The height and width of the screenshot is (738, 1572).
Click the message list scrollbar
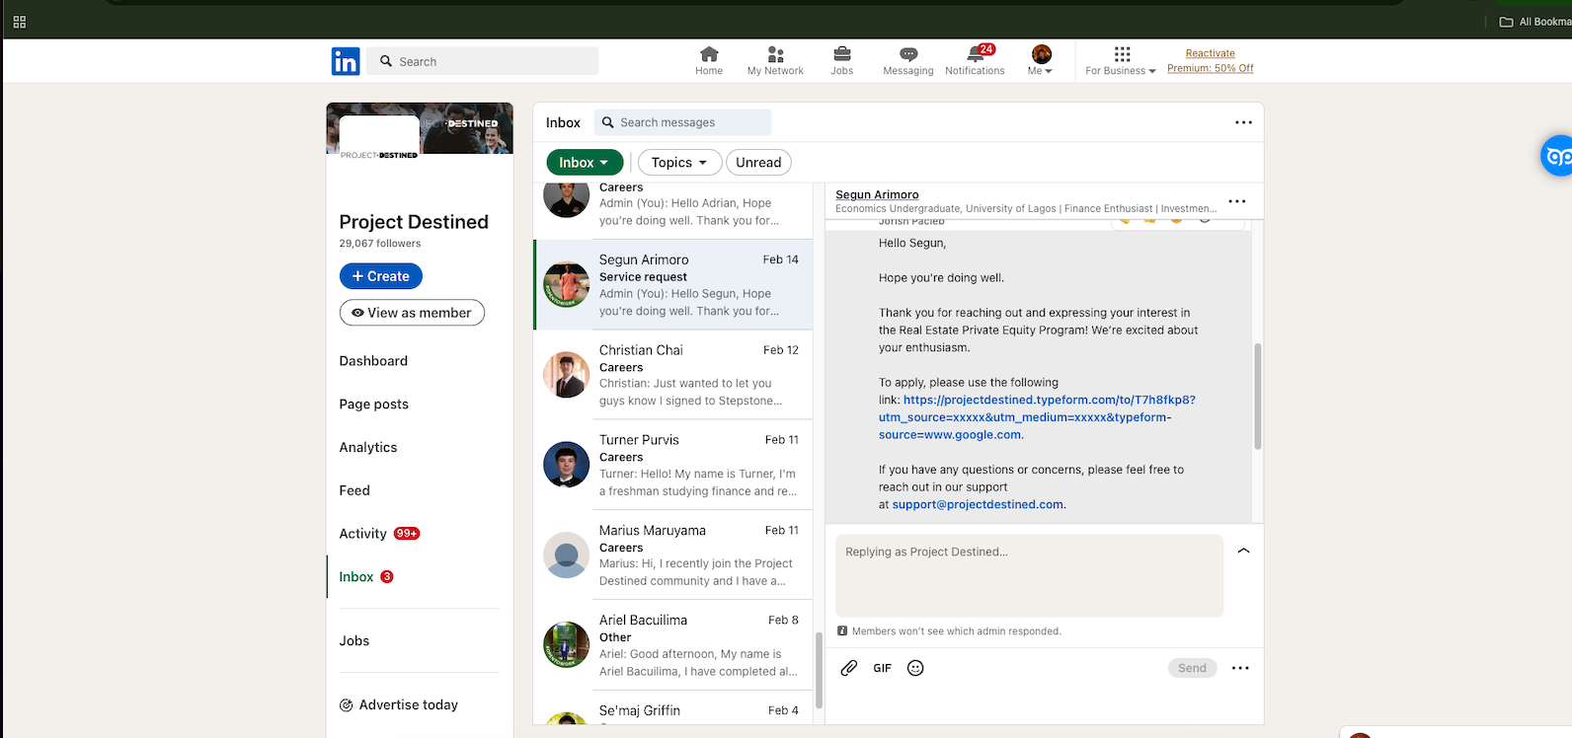(x=819, y=671)
